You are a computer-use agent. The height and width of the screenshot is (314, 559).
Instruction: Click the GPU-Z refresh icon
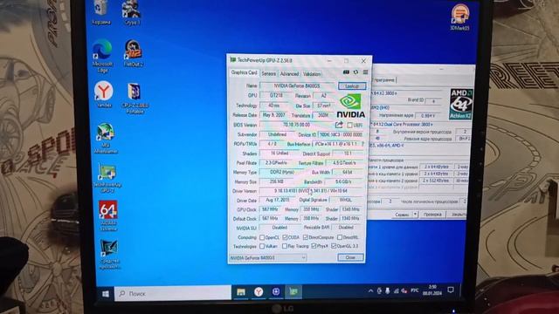click(x=355, y=72)
